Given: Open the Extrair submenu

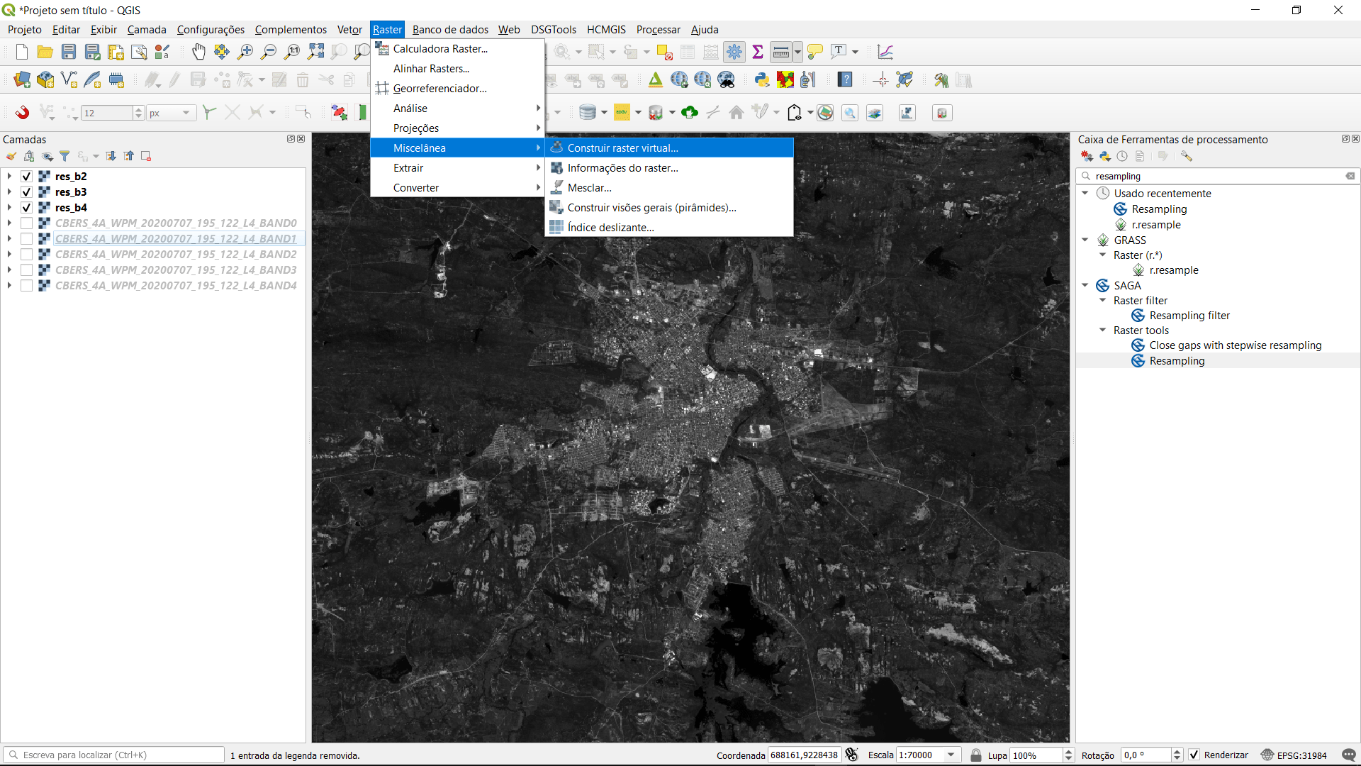Looking at the screenshot, I should click(408, 168).
